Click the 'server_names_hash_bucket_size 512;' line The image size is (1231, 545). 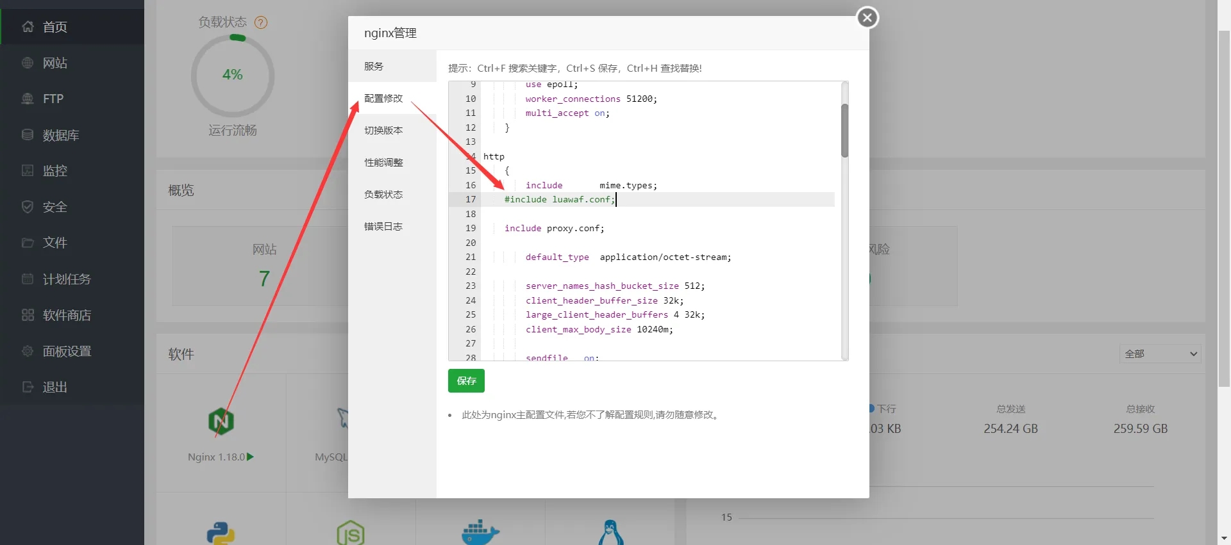coord(615,286)
